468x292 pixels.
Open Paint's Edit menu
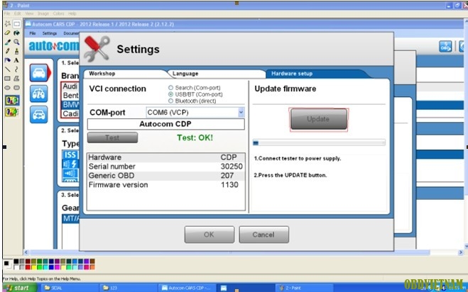[18, 13]
